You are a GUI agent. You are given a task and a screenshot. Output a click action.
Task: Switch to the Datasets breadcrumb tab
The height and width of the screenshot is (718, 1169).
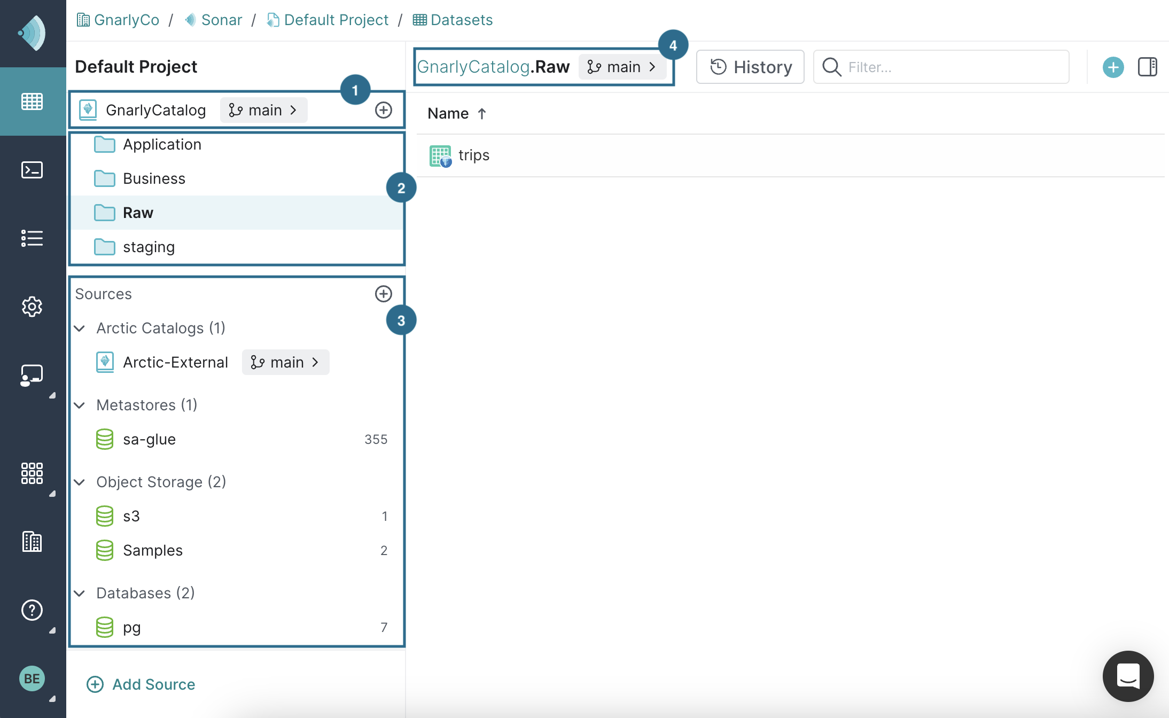point(453,20)
